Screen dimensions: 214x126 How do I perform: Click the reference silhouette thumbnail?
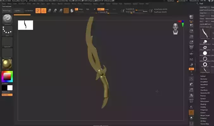click(x=26, y=25)
